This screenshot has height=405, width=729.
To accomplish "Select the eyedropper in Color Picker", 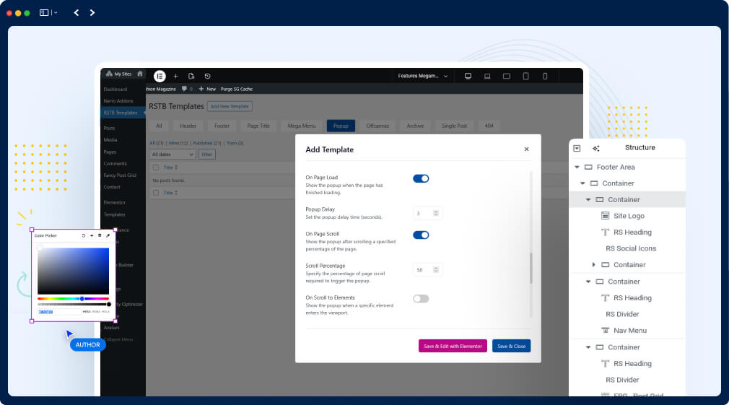I will point(108,236).
